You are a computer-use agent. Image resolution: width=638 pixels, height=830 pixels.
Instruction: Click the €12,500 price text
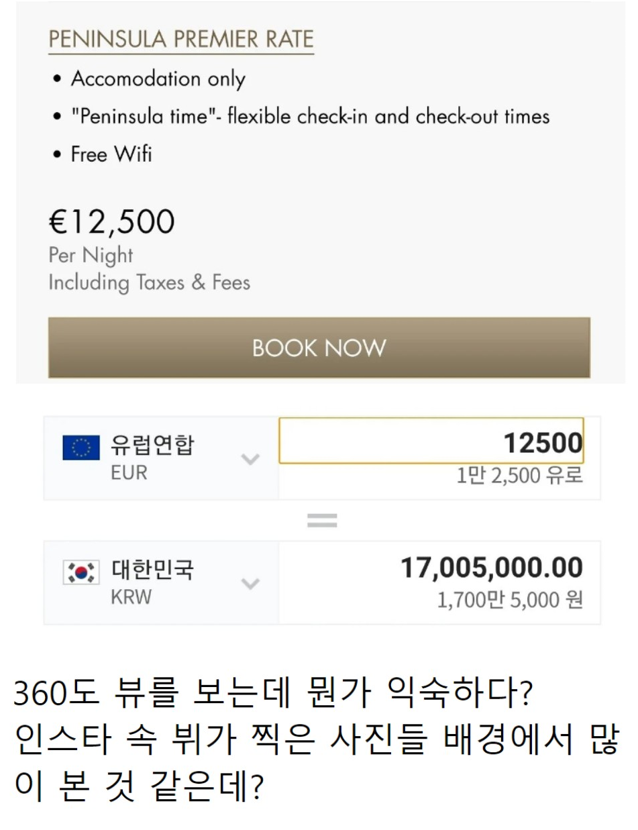[x=111, y=222]
